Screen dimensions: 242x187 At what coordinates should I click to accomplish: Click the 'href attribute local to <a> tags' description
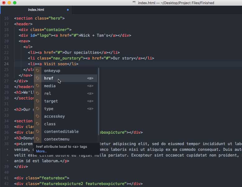coord(61,147)
